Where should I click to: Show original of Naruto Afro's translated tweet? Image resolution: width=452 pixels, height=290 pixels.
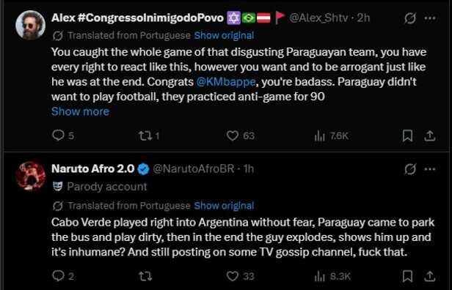[x=224, y=206]
